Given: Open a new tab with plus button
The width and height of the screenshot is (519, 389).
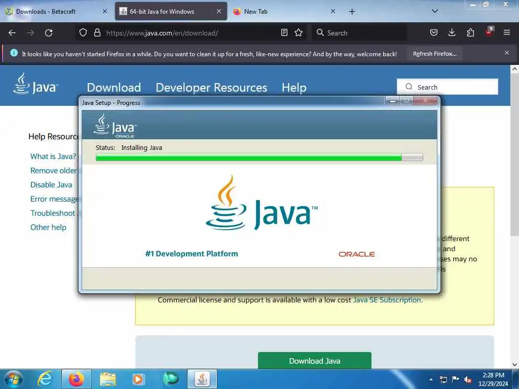Looking at the screenshot, I should (x=352, y=11).
